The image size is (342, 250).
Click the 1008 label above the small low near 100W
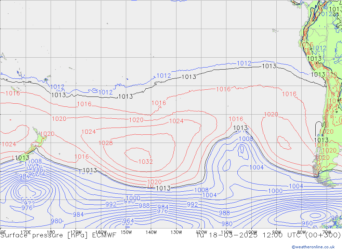tap(246, 139)
